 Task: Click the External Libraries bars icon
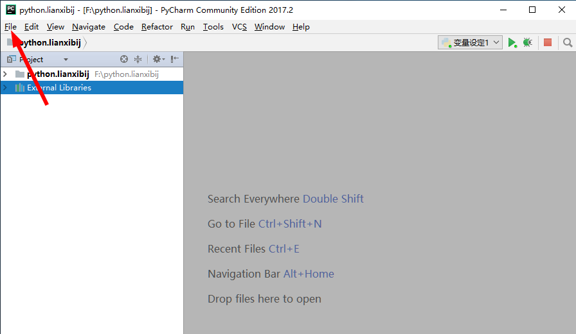pos(19,88)
